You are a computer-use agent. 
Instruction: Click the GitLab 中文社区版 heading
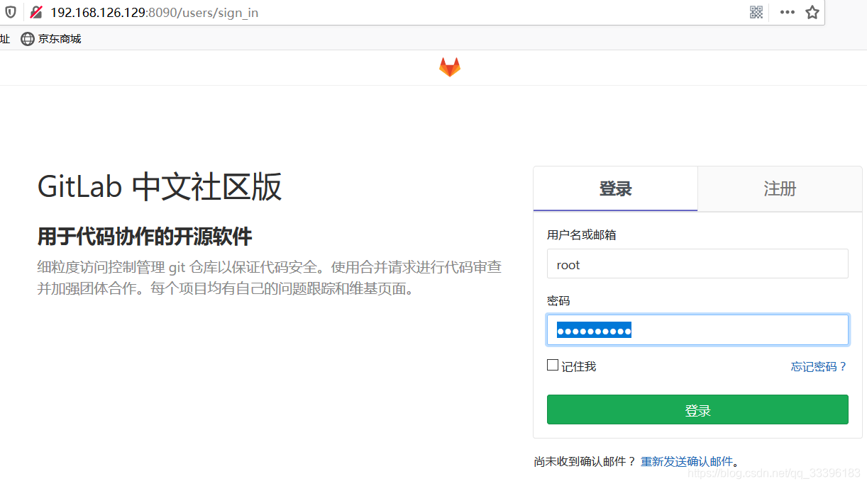[160, 187]
